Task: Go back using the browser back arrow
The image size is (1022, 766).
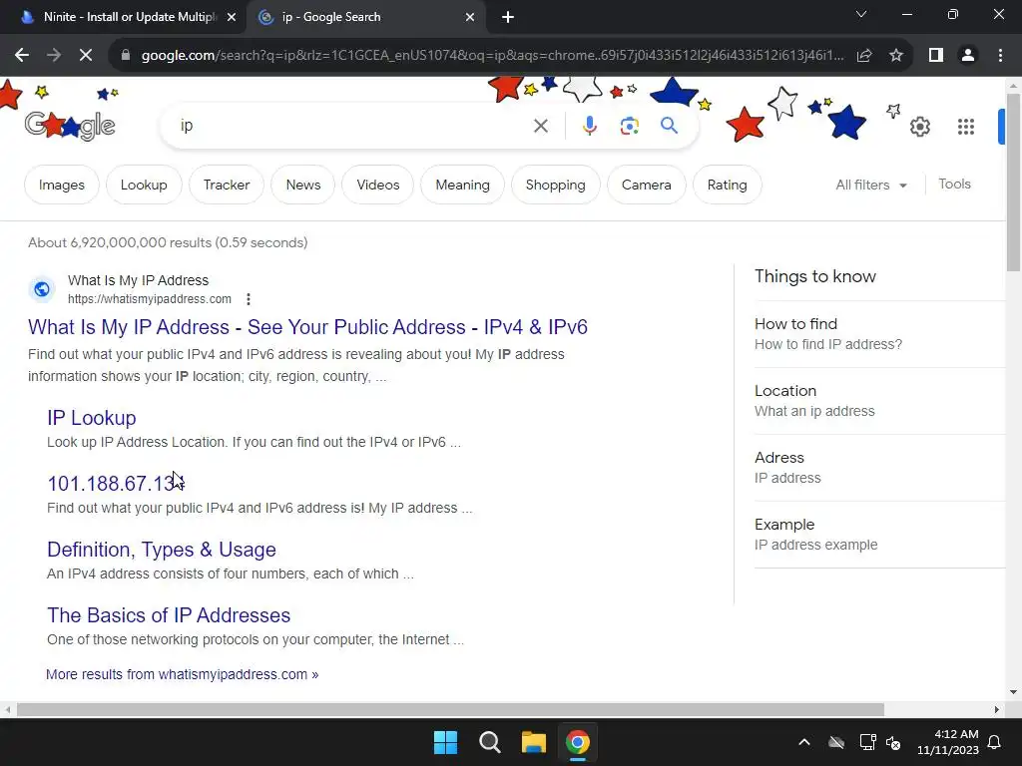Action: (22, 56)
